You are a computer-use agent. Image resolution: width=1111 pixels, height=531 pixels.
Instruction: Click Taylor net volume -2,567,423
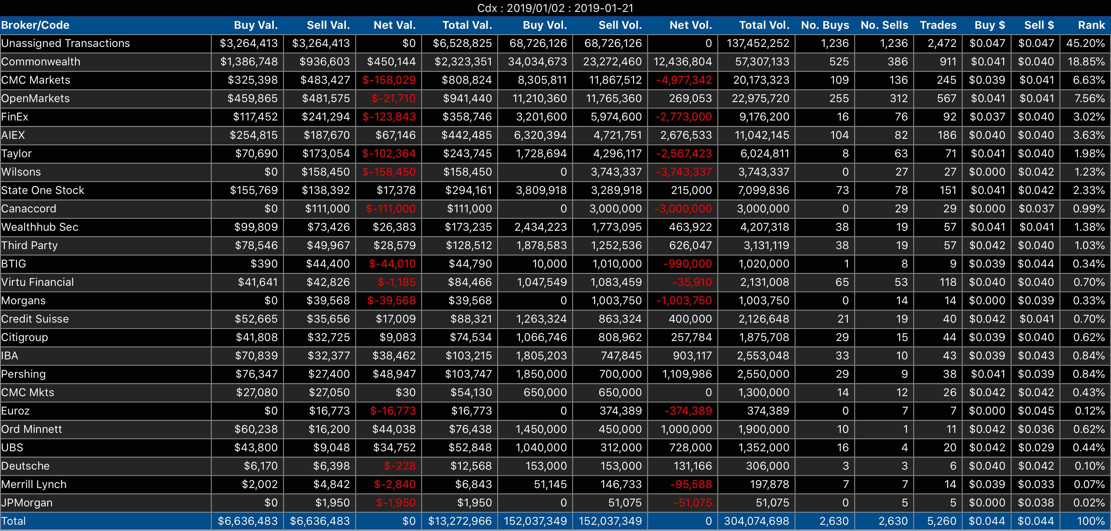pyautogui.click(x=684, y=154)
